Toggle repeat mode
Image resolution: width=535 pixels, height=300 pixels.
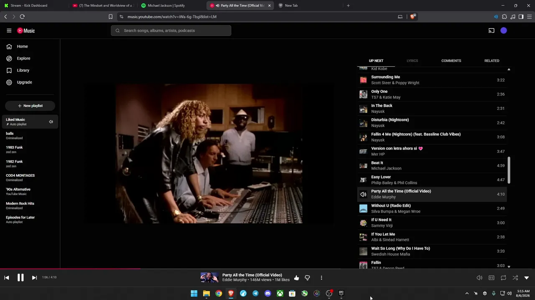[503, 278]
